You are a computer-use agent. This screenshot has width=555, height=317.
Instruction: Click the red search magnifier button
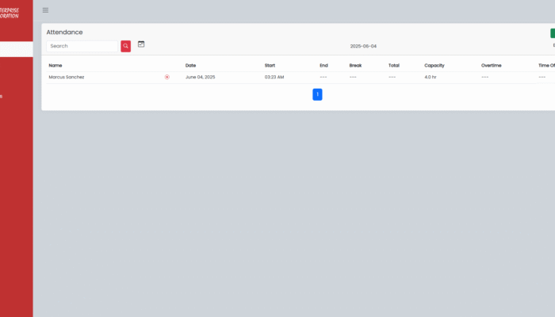click(x=125, y=46)
